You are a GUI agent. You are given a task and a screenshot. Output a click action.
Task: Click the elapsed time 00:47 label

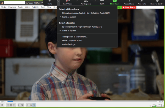click(x=3, y=102)
